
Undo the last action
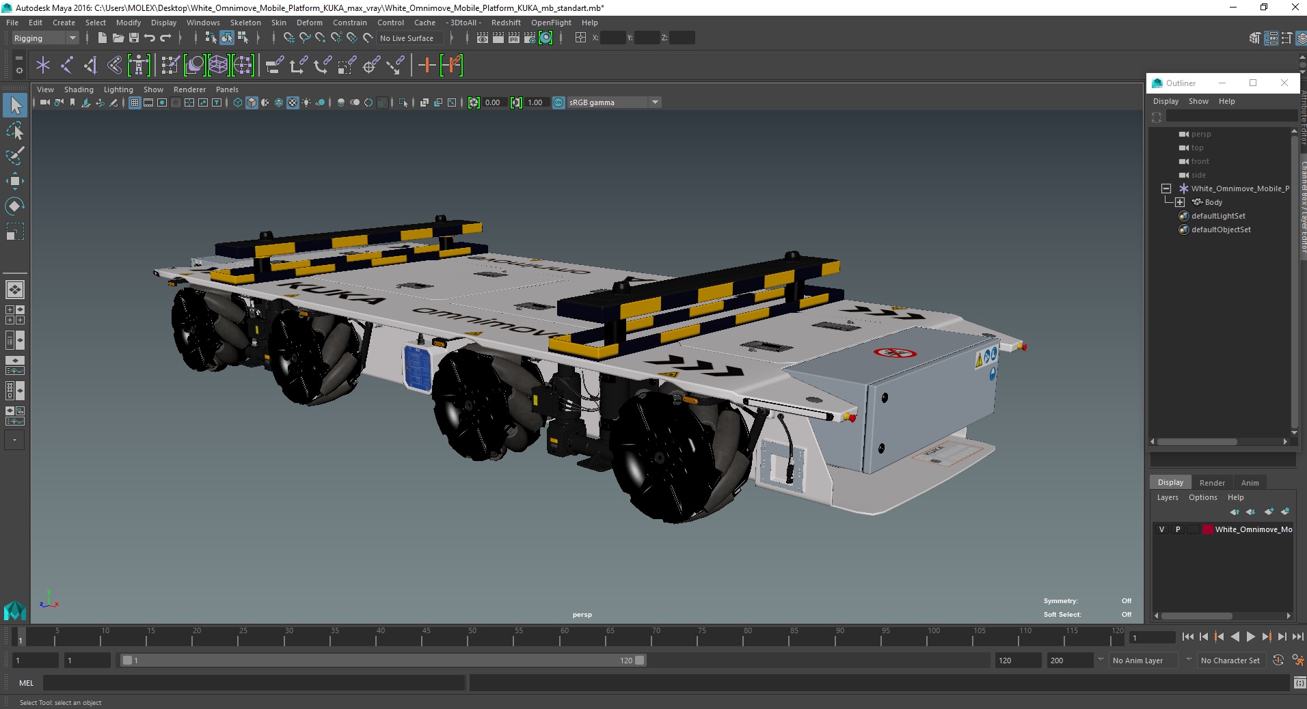(x=149, y=38)
